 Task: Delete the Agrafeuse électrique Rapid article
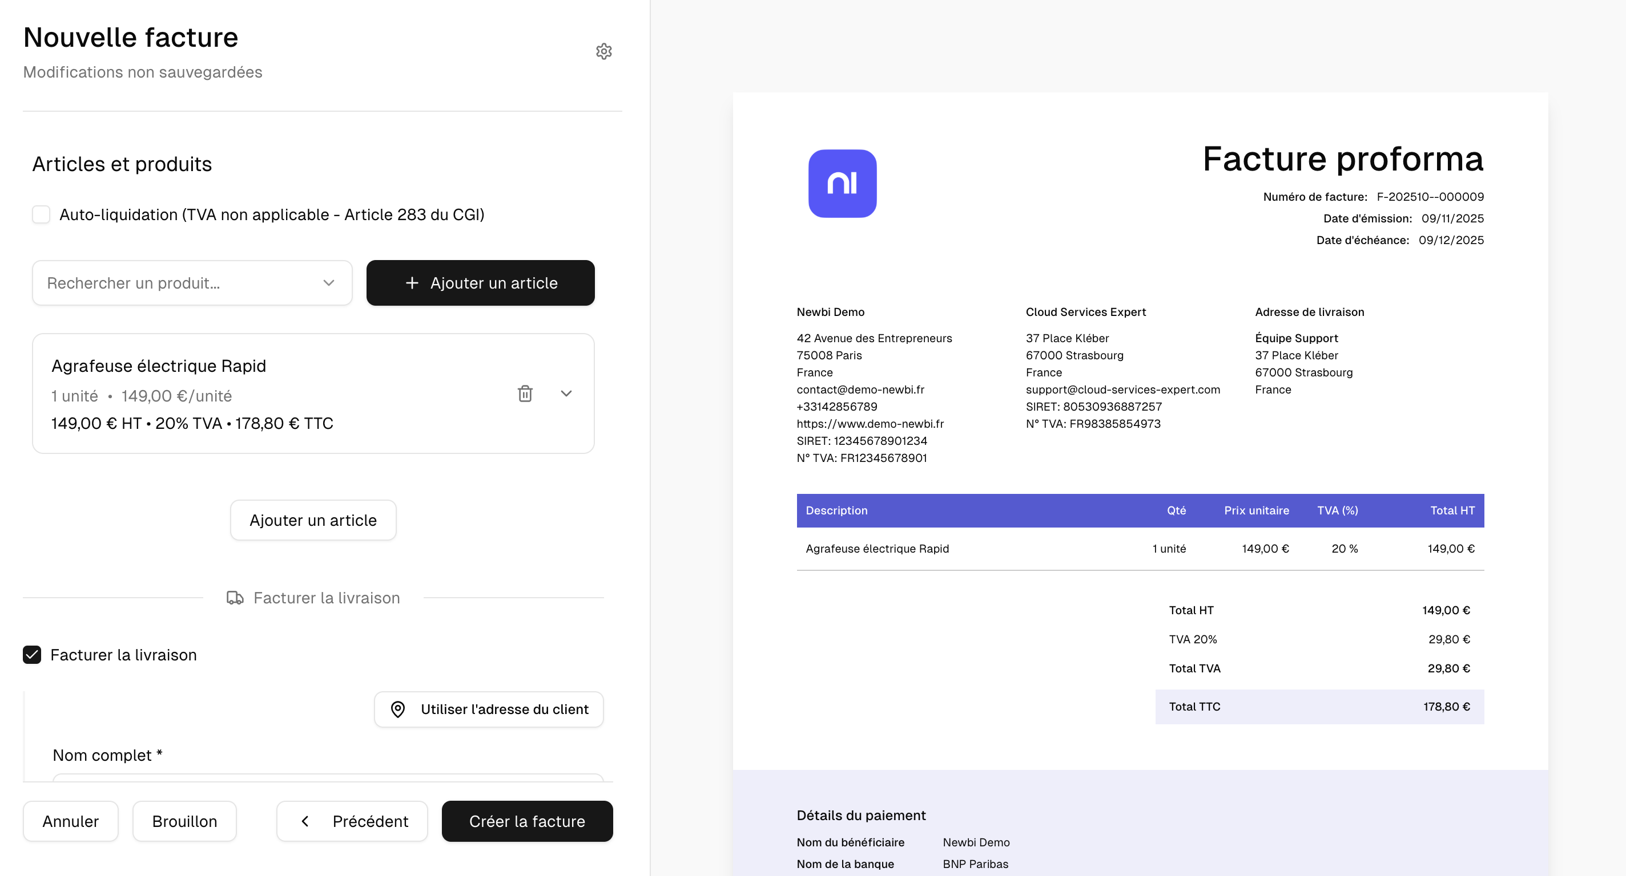[525, 394]
